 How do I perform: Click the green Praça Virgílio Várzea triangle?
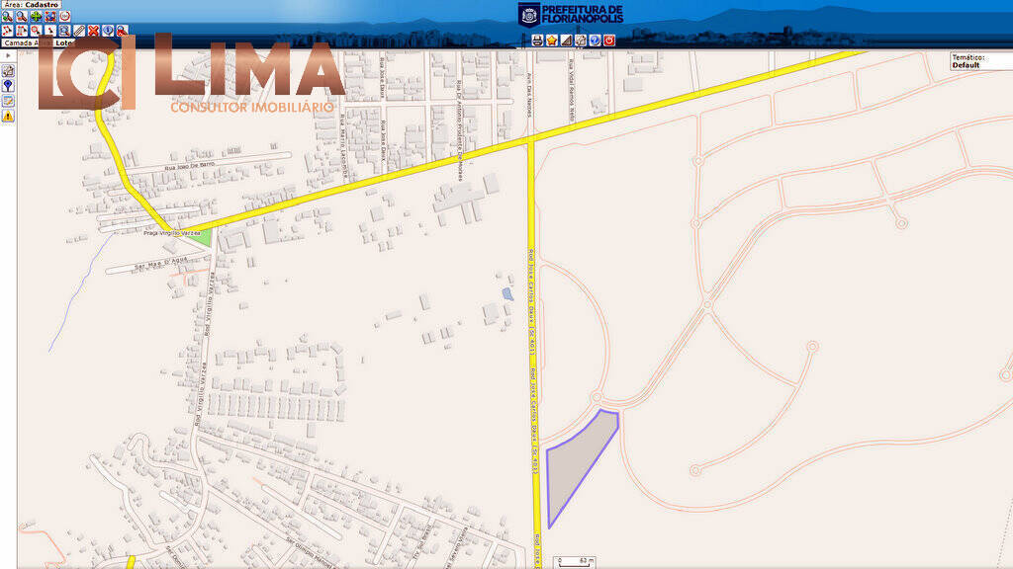201,237
